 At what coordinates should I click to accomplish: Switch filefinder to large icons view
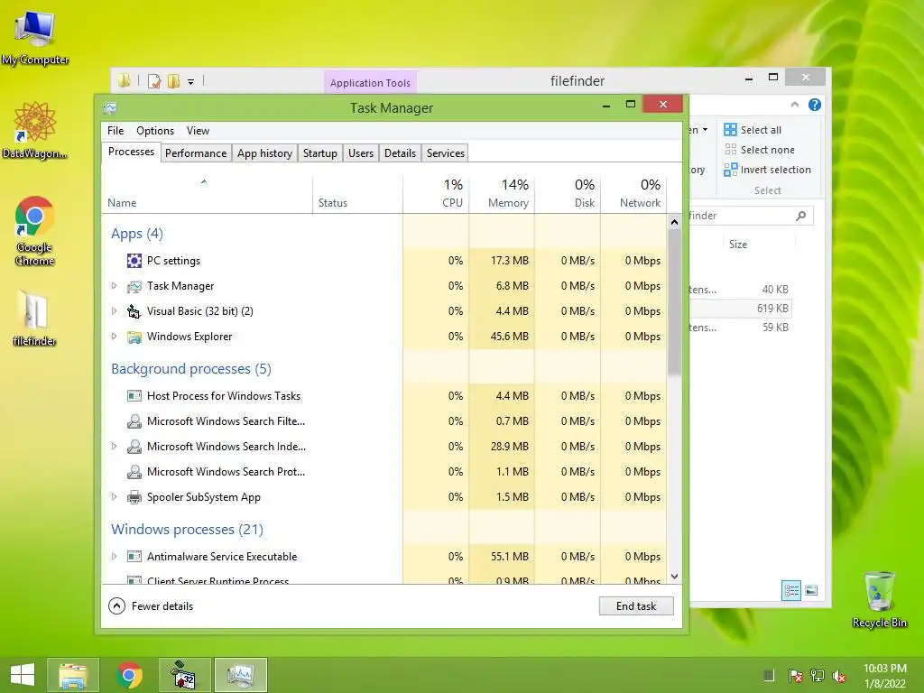click(x=811, y=590)
